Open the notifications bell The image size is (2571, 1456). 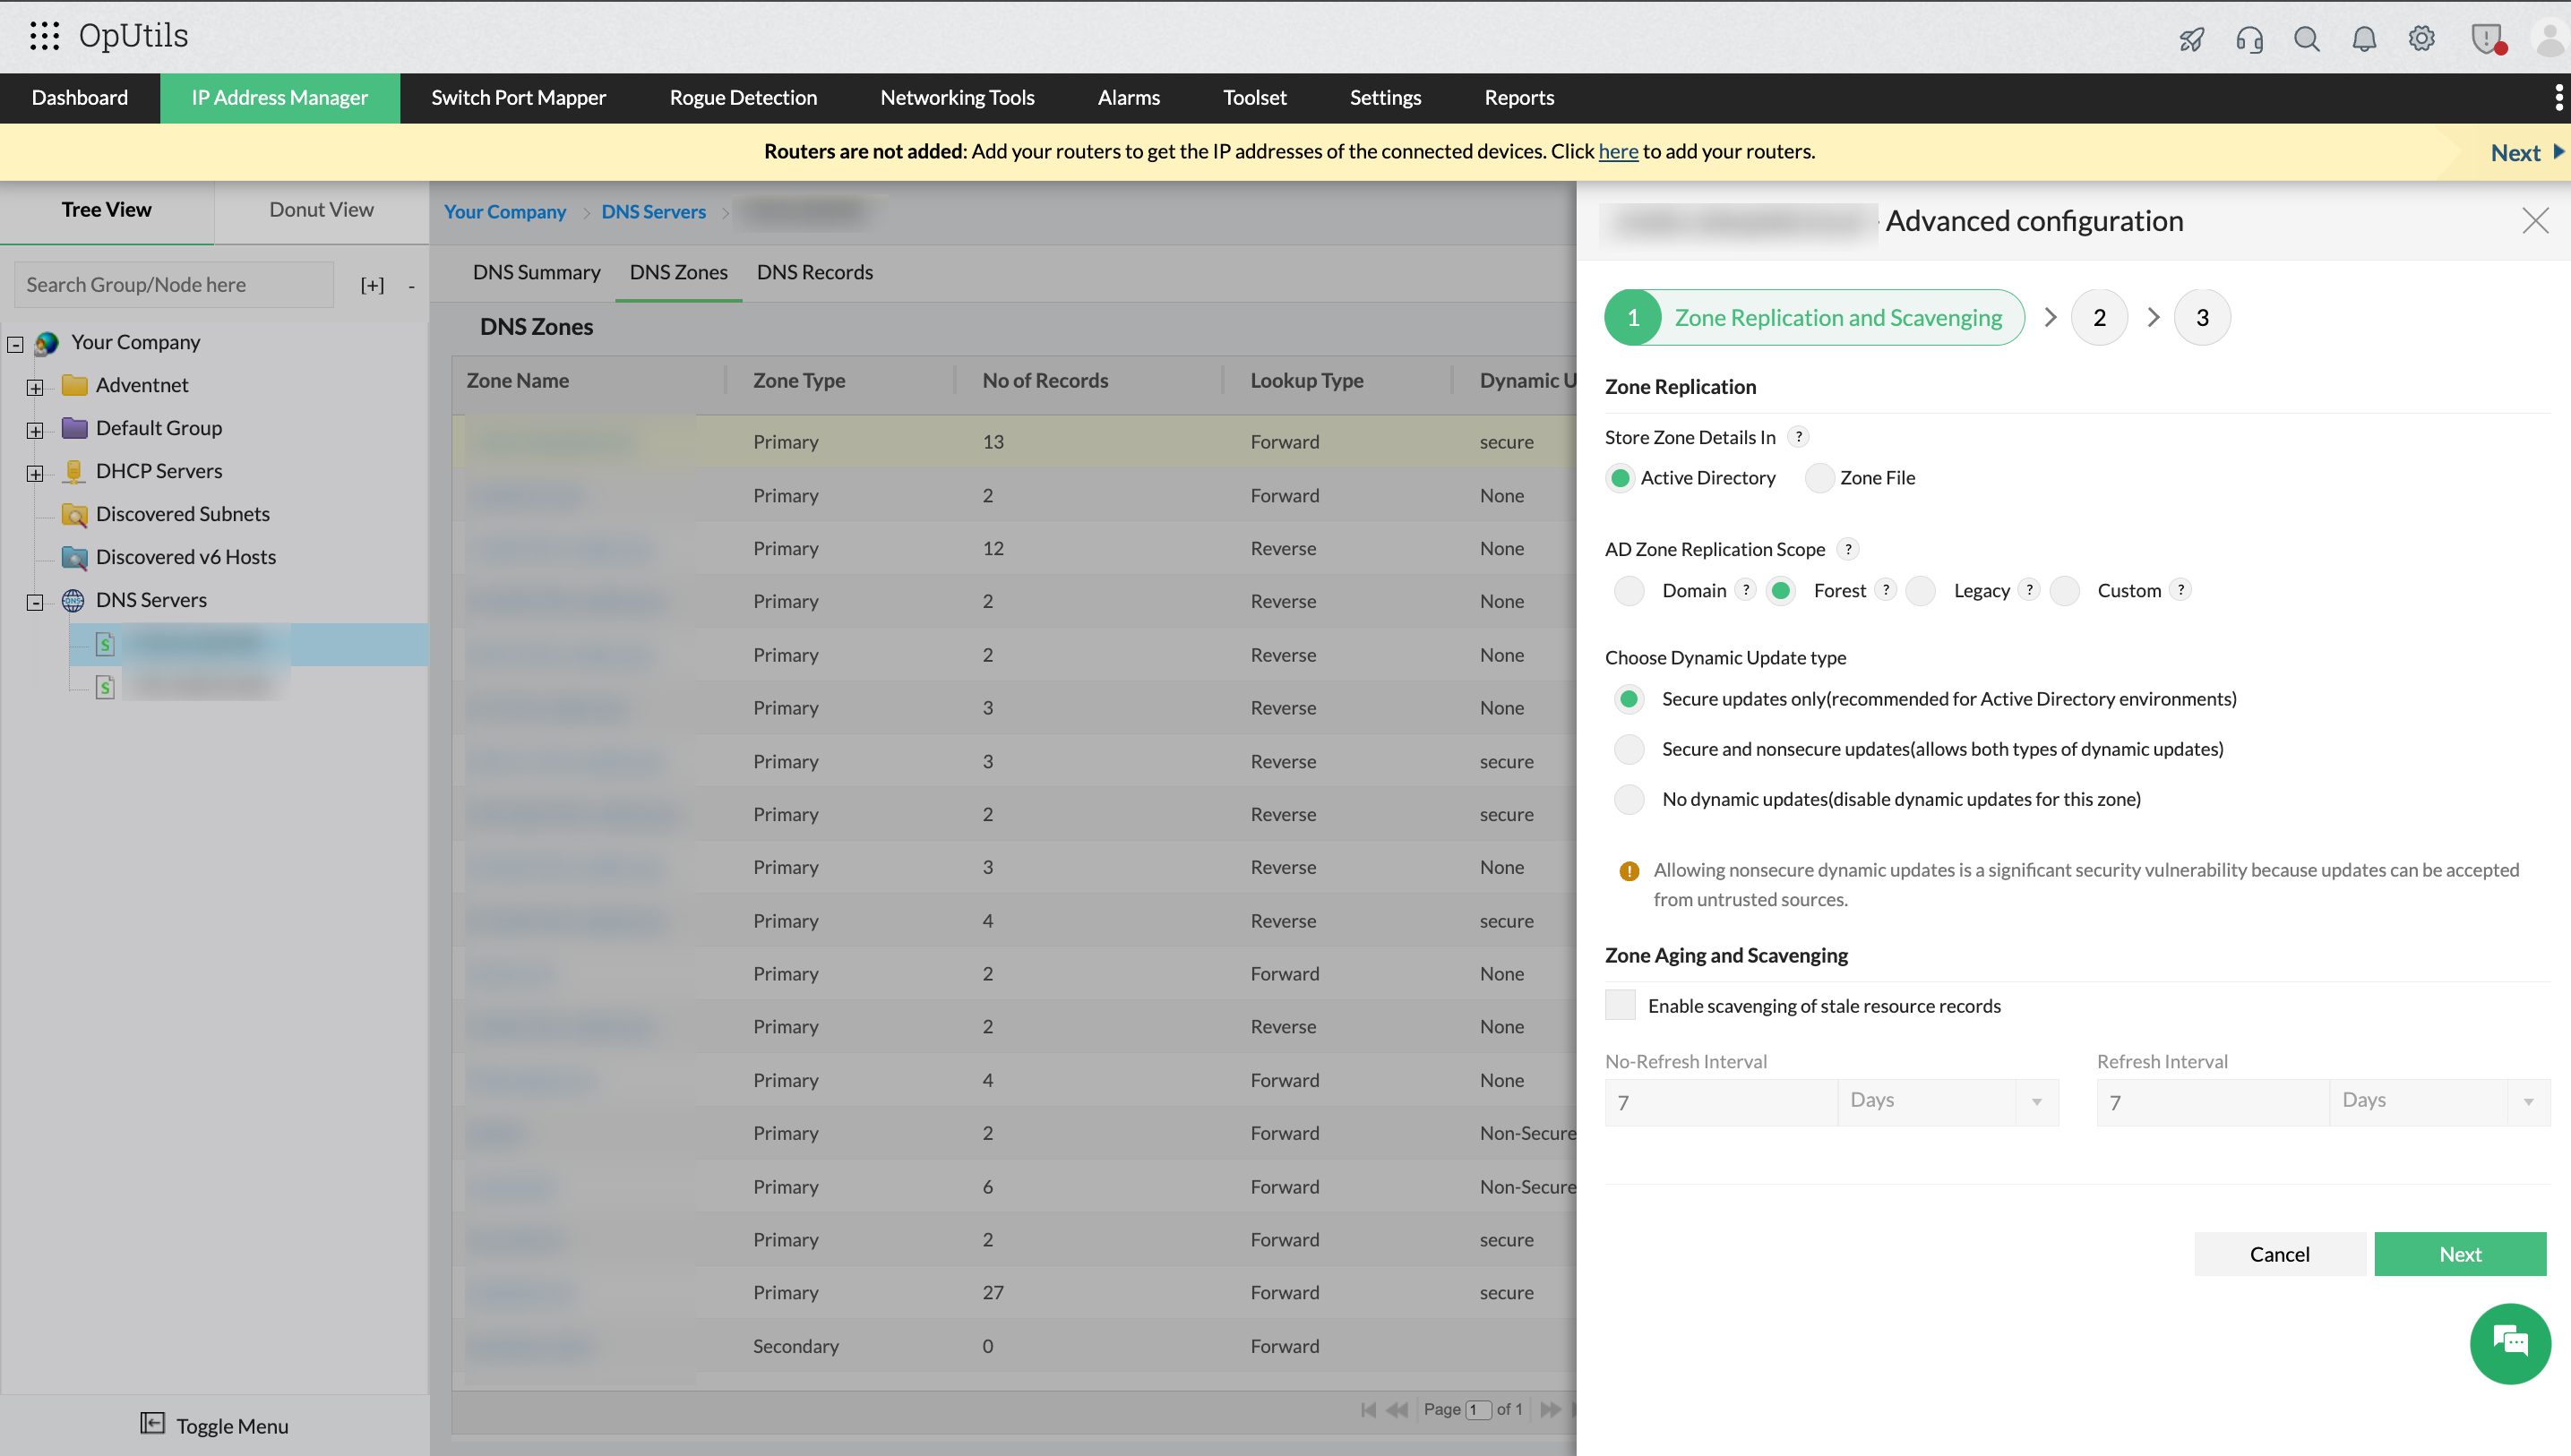point(2364,39)
